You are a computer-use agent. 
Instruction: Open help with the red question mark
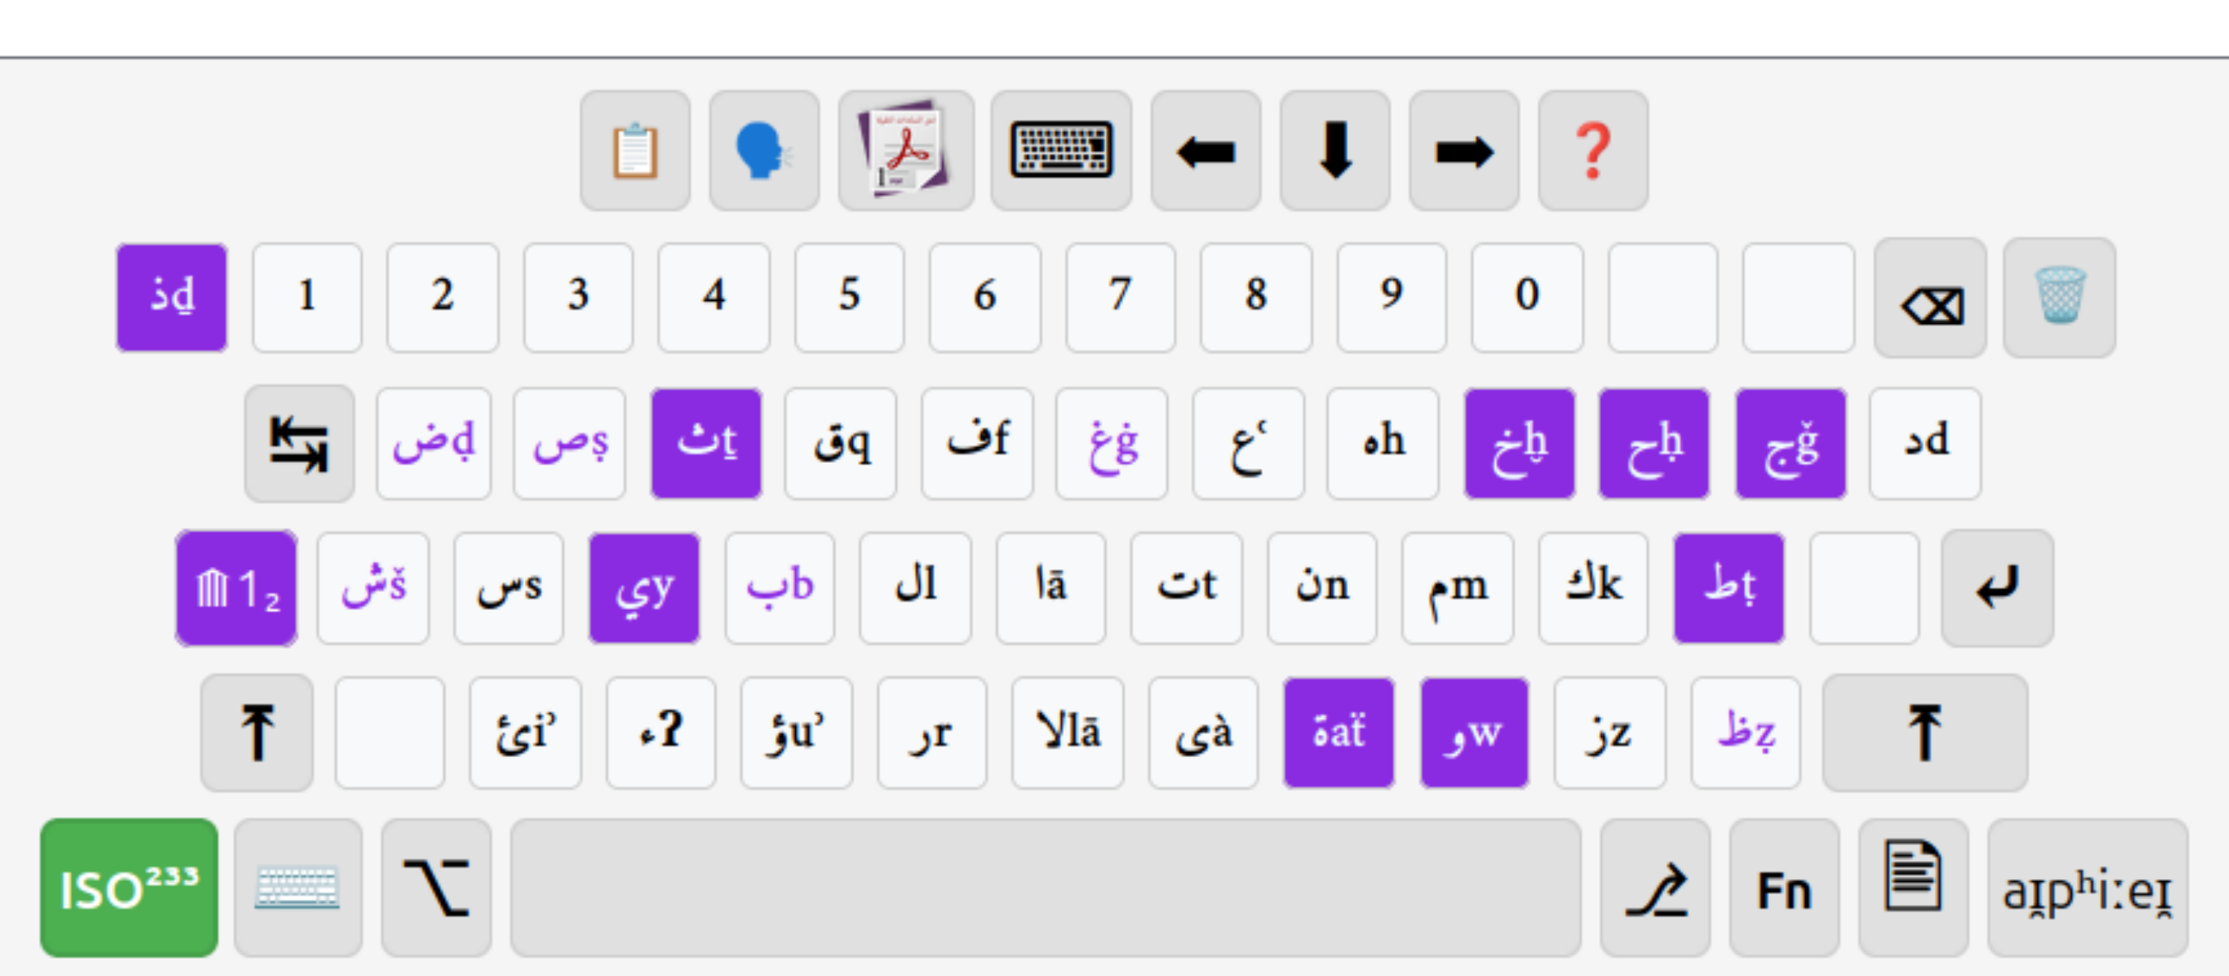(x=1592, y=151)
